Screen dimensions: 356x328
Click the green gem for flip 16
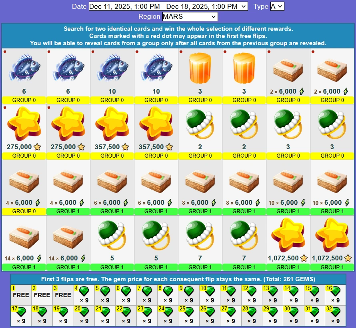click(336, 291)
